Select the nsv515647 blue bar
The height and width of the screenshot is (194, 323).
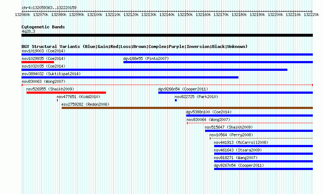[x=259, y=131]
